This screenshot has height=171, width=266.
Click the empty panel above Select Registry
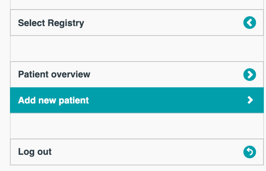[137, 4]
